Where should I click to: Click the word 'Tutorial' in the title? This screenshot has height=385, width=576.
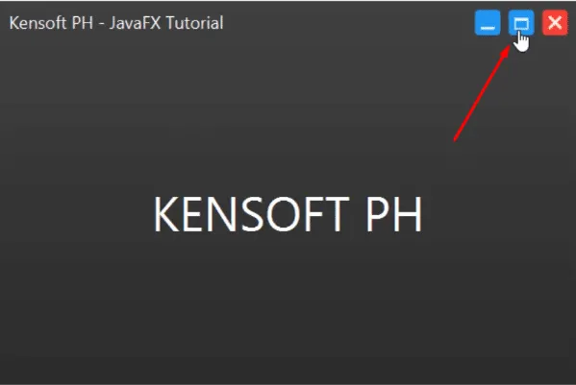pyautogui.click(x=194, y=23)
